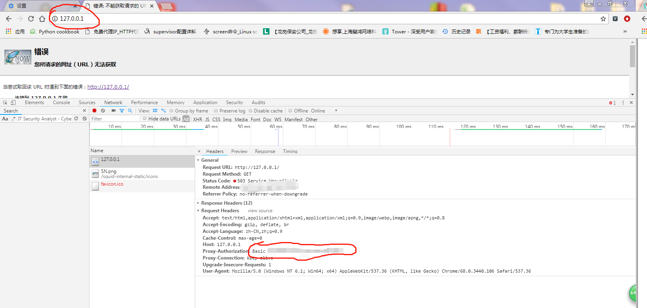
Task: Show more bookmarks with the double chevron
Action: click(625, 31)
